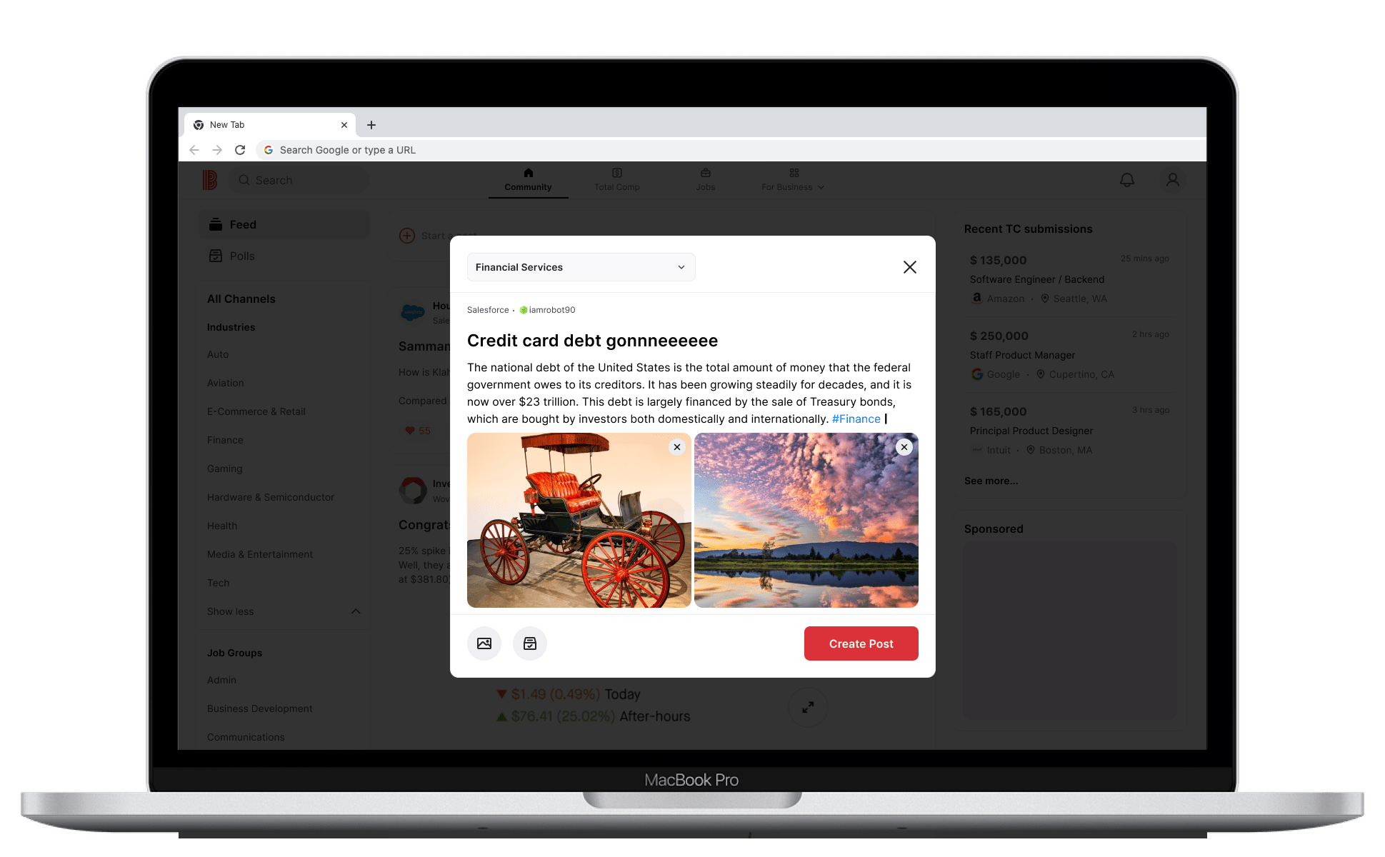Expand the For Business menu
Image resolution: width=1385 pixels, height=857 pixels.
click(x=793, y=180)
